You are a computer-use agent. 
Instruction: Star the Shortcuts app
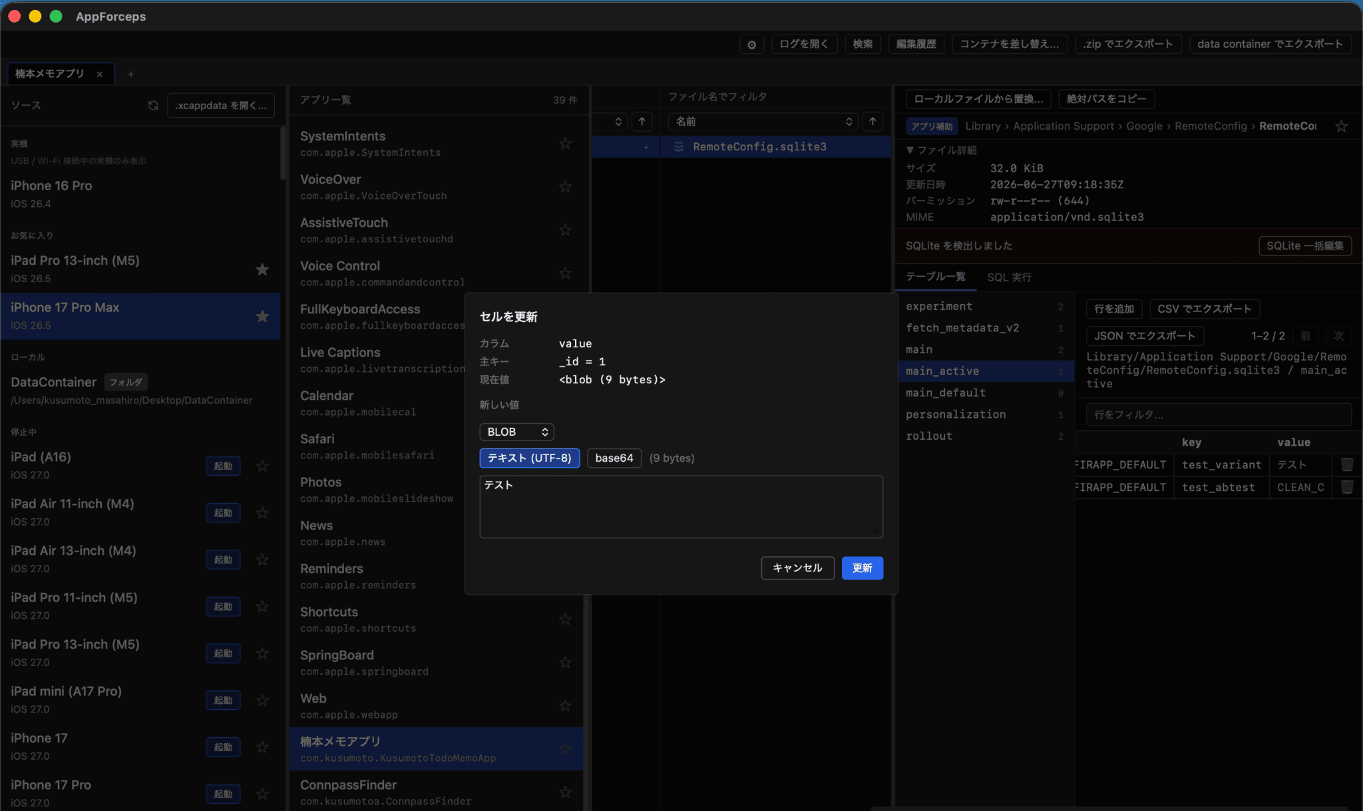click(565, 619)
